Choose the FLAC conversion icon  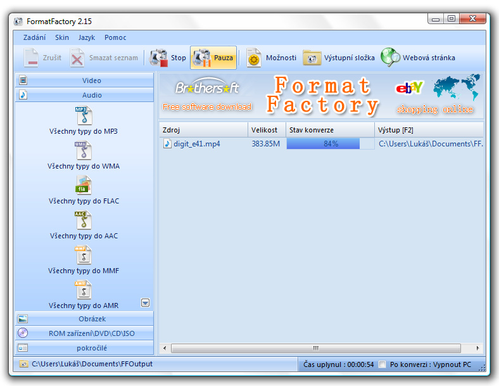[x=84, y=185]
